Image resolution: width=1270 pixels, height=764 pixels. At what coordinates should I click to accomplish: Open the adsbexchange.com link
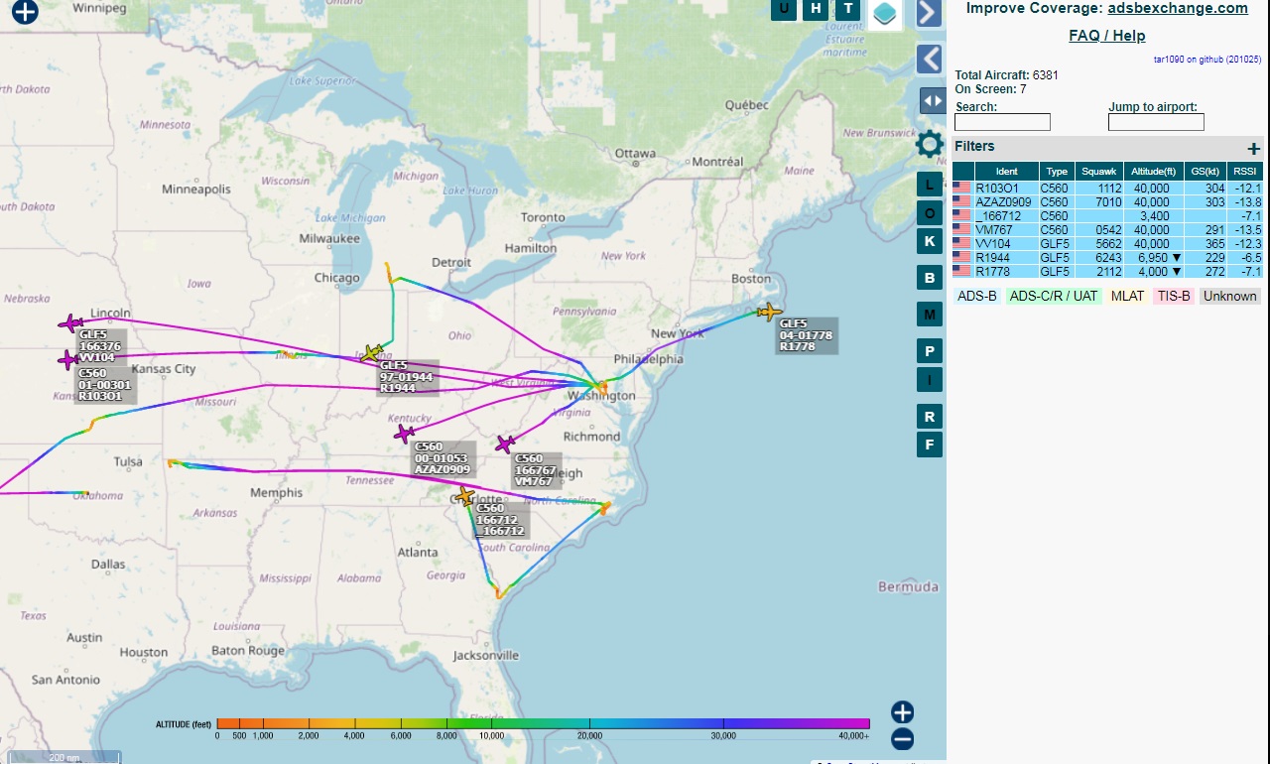(1178, 8)
